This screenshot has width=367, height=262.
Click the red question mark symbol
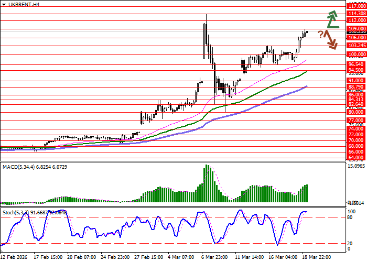(x=320, y=34)
